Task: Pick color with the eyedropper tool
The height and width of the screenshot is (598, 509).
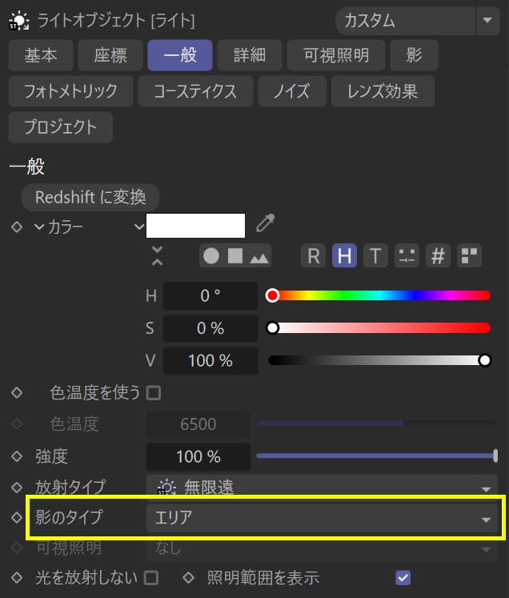Action: [x=266, y=223]
